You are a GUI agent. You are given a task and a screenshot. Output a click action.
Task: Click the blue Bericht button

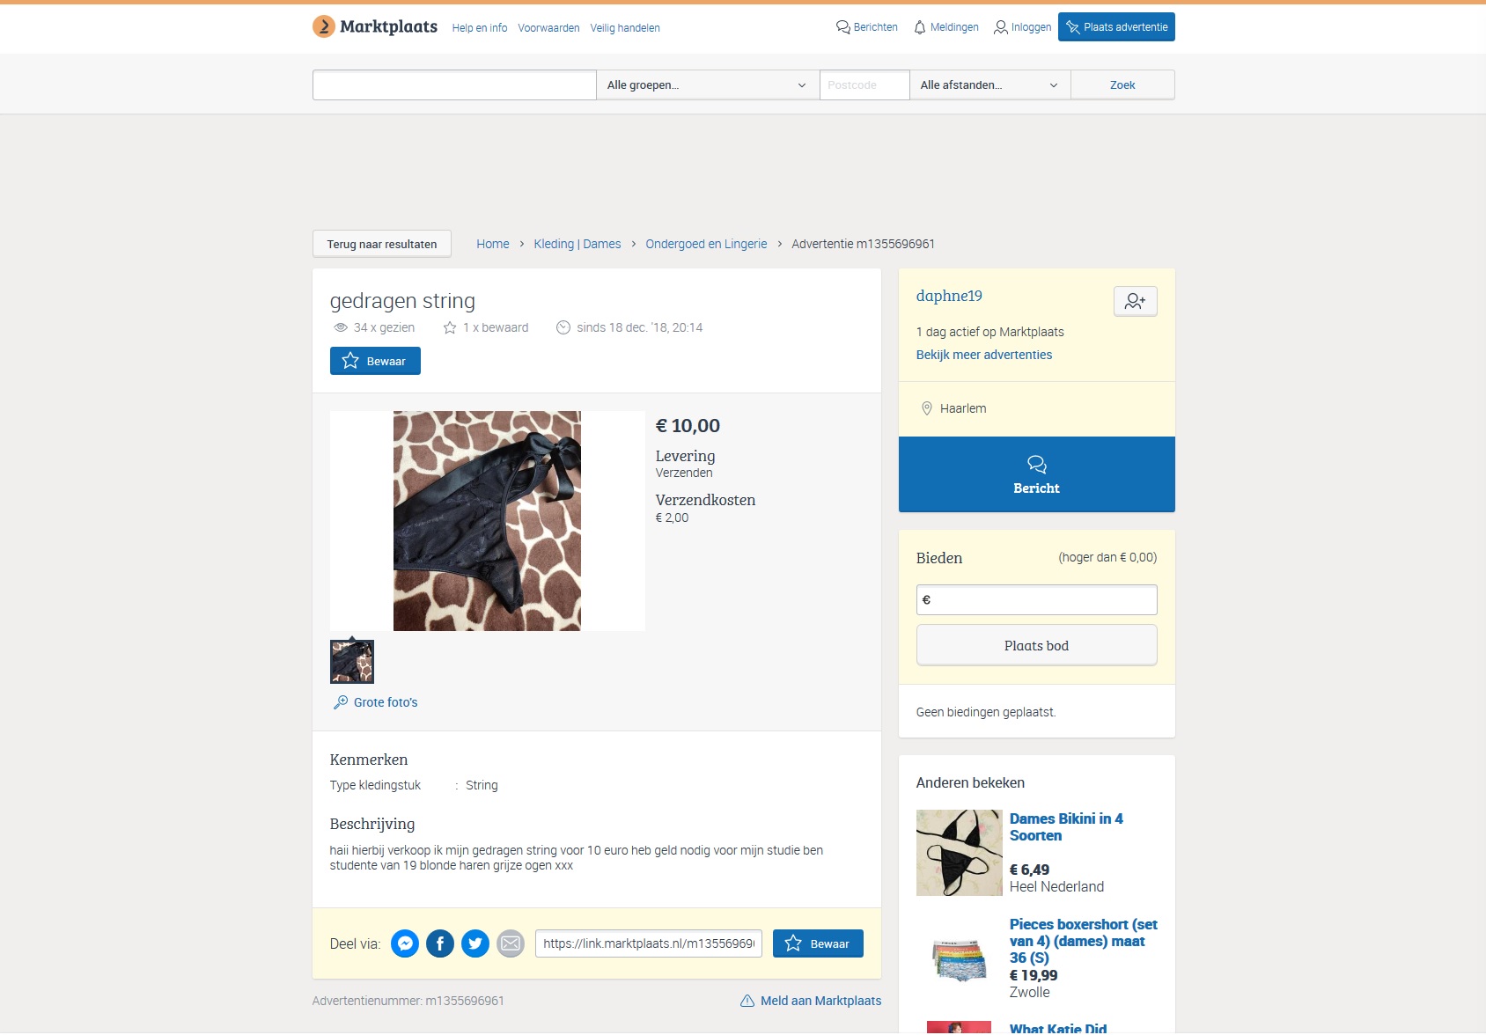1036,474
